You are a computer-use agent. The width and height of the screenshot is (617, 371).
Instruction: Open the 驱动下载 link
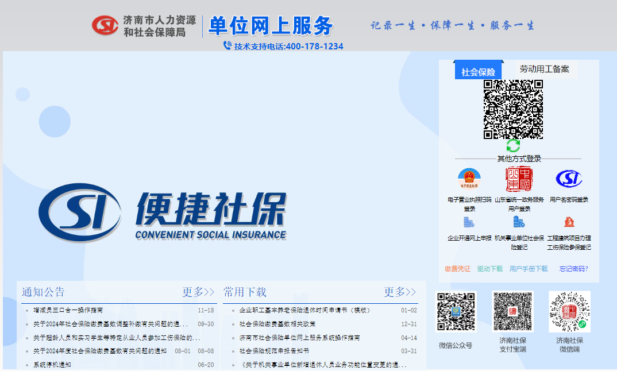coord(490,269)
